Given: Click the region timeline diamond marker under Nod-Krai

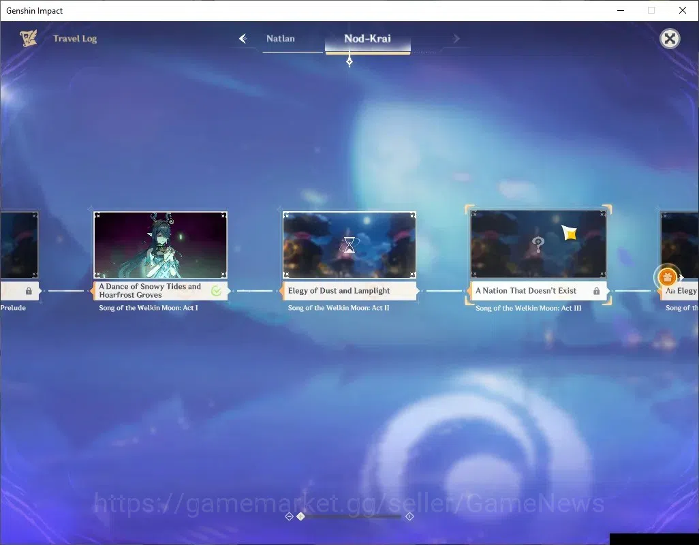Looking at the screenshot, I should click(349, 62).
